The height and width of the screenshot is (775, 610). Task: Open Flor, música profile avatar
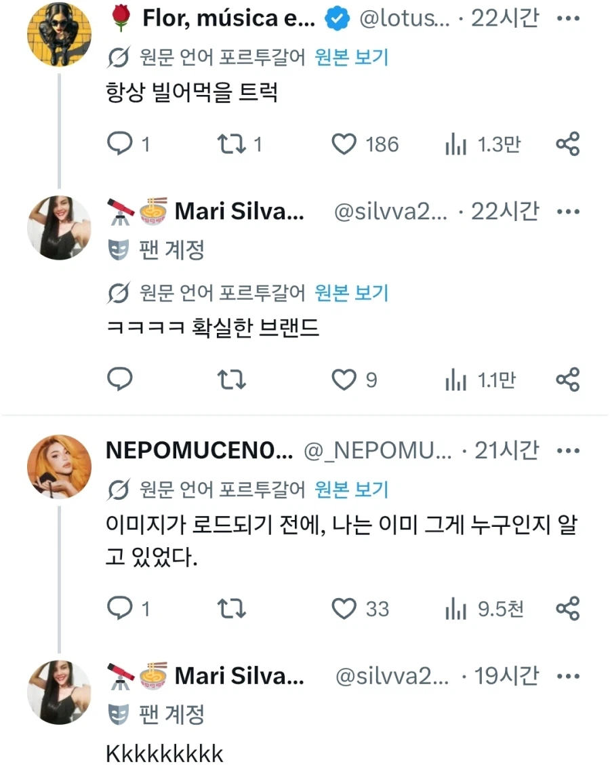(59, 34)
